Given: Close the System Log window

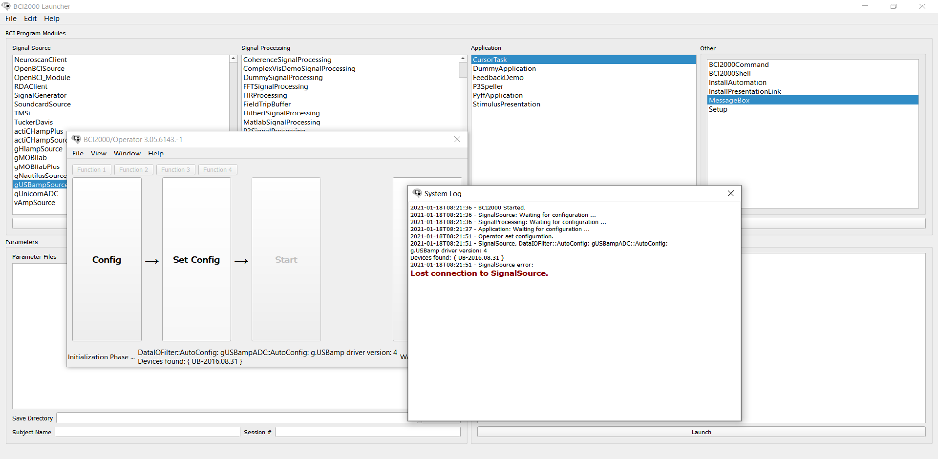Looking at the screenshot, I should 731,193.
